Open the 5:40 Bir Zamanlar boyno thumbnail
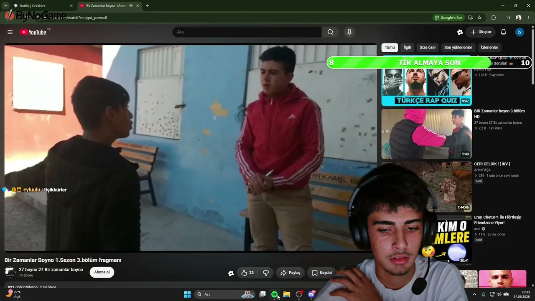The image size is (535, 301). pos(427,134)
